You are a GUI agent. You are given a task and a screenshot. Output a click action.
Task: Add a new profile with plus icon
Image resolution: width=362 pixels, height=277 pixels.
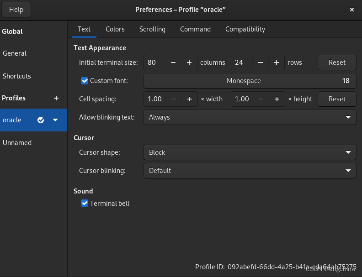[x=56, y=98]
